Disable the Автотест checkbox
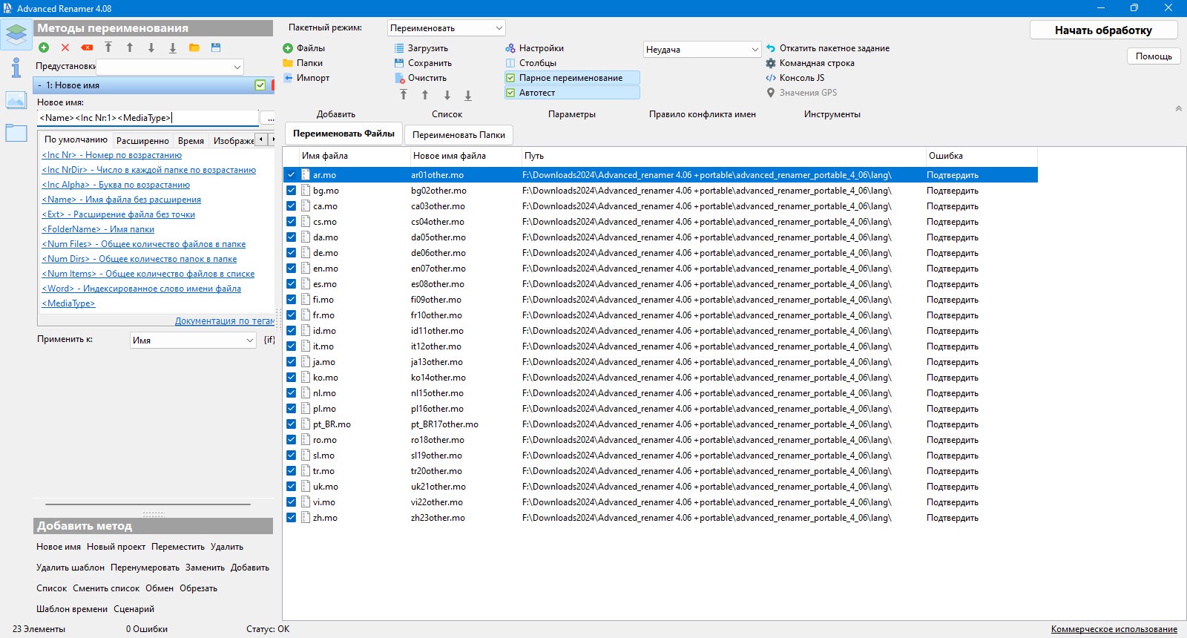The height and width of the screenshot is (638, 1187). [x=510, y=93]
